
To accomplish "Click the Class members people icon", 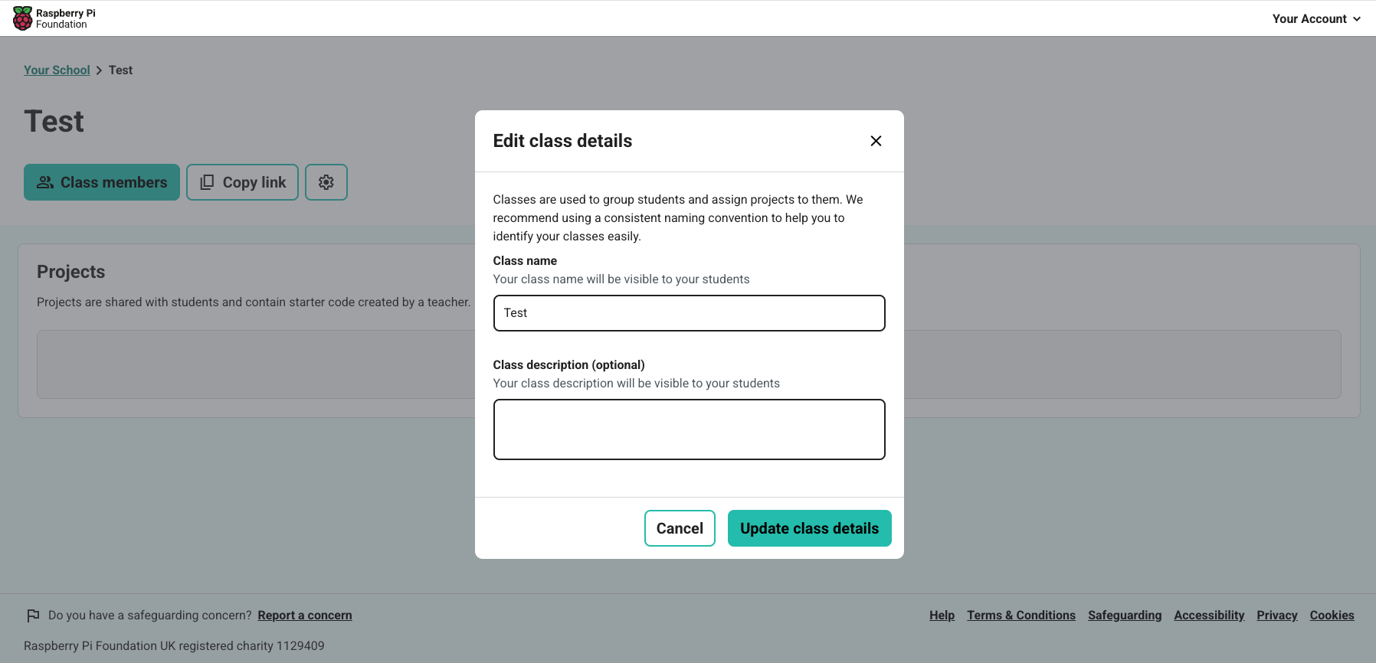I will click(x=45, y=182).
